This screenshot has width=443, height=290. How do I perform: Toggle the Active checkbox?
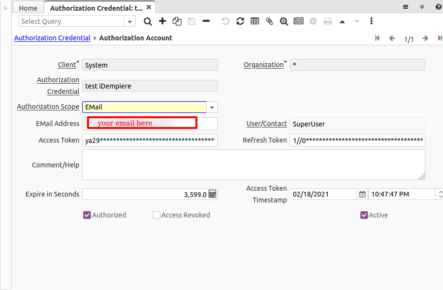pyautogui.click(x=364, y=215)
